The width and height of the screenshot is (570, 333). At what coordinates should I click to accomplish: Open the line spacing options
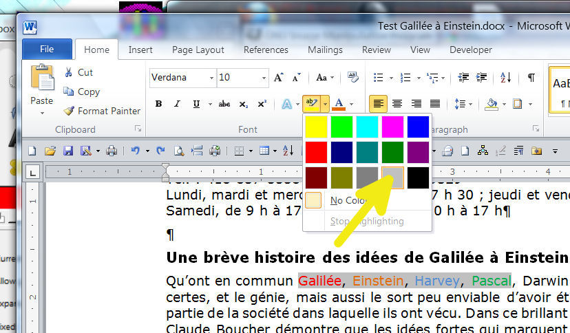coord(461,104)
